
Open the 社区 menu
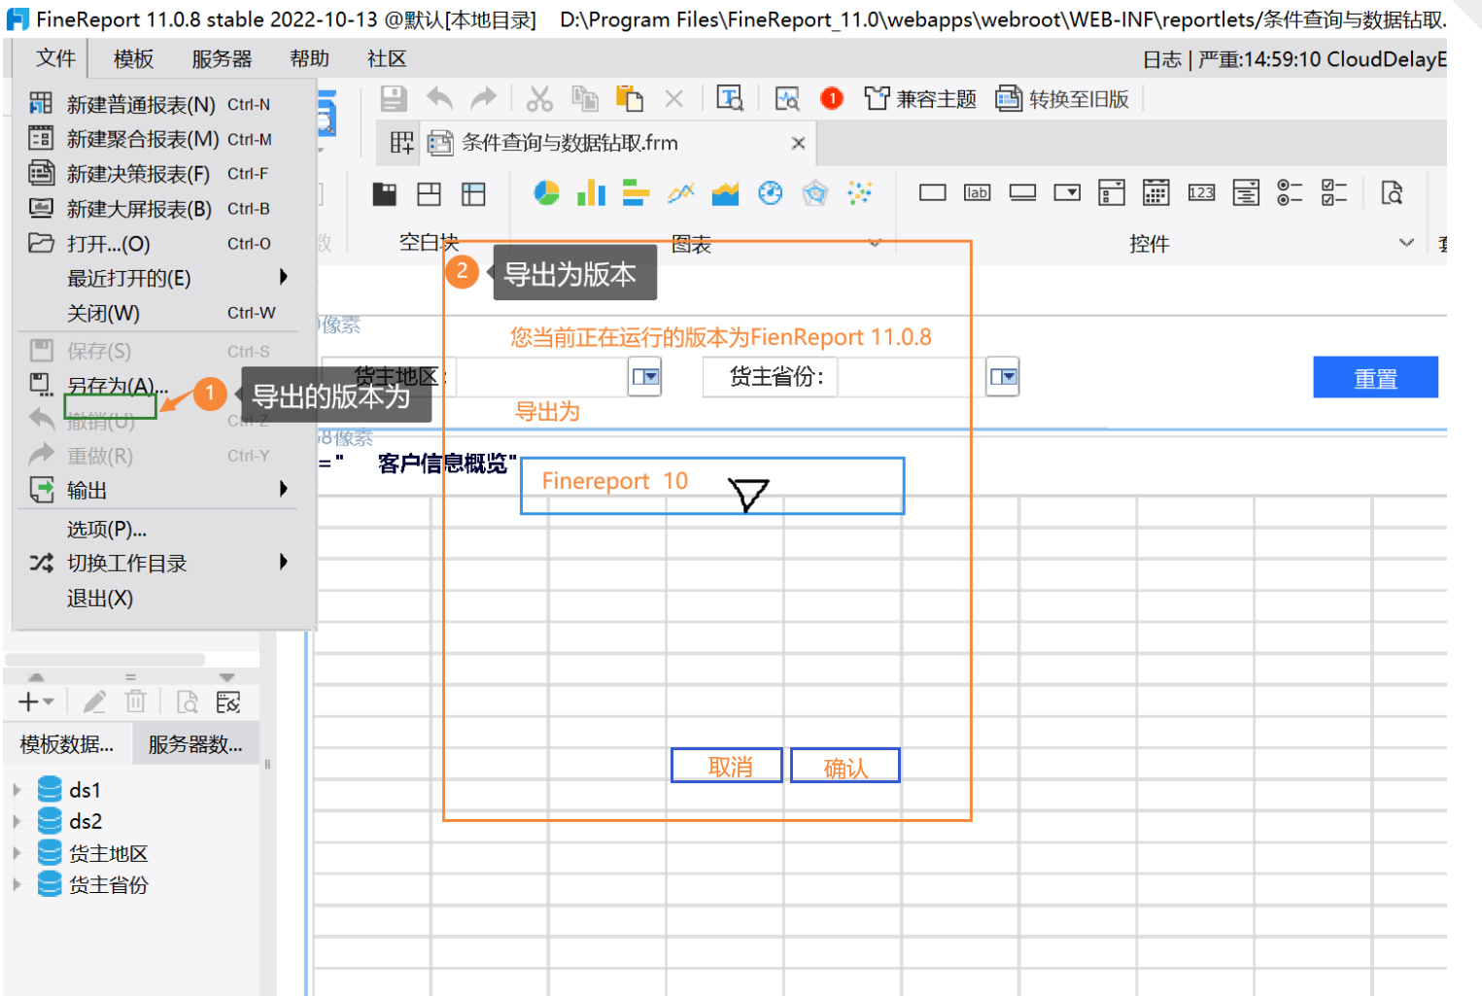click(387, 58)
